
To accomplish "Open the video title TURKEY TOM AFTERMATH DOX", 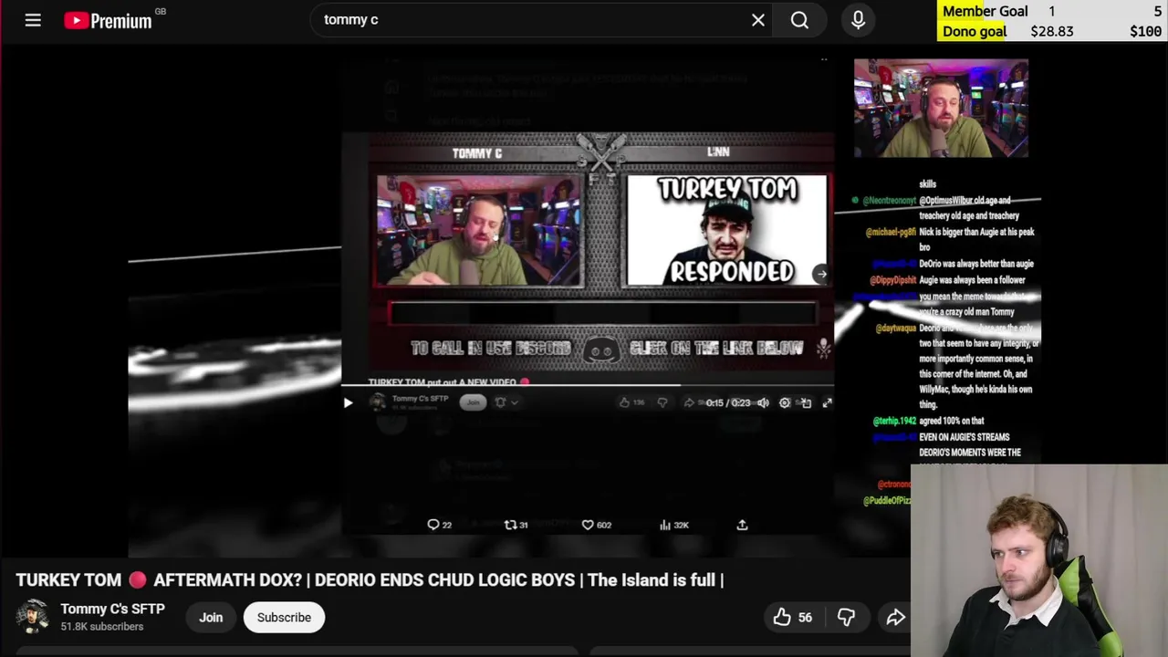I will coord(370,580).
